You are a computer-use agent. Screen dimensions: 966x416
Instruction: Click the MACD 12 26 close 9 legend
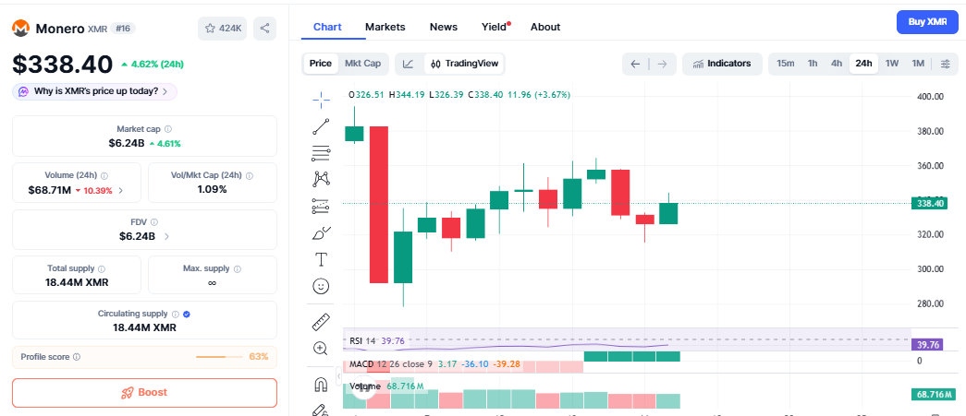click(x=435, y=364)
